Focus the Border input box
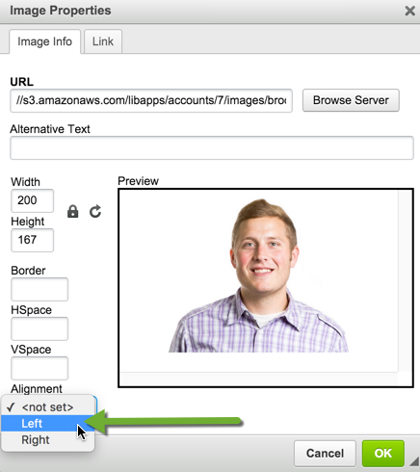Screen dimensions: 420x472 39,289
